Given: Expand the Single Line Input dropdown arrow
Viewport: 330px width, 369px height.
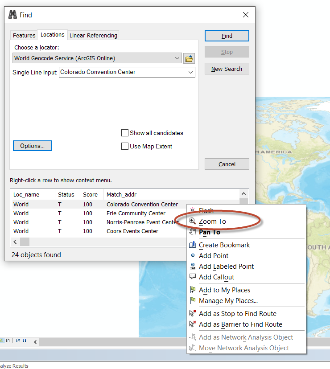Looking at the screenshot, I should click(190, 72).
